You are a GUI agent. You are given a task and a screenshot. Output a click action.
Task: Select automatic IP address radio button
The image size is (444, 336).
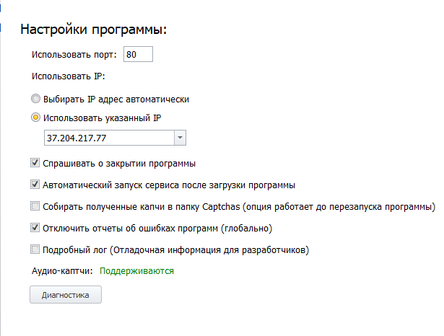pos(35,99)
